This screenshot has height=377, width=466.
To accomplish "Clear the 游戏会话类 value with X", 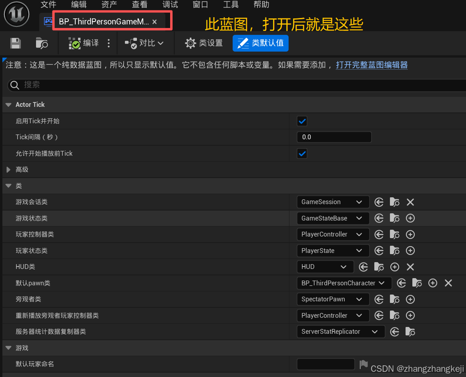I will [x=410, y=202].
